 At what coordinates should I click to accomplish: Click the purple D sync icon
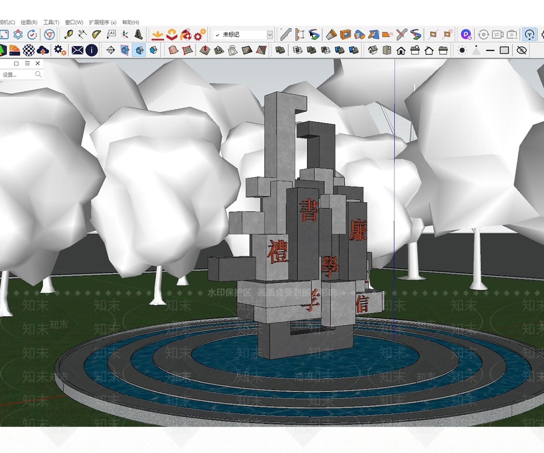pos(466,34)
